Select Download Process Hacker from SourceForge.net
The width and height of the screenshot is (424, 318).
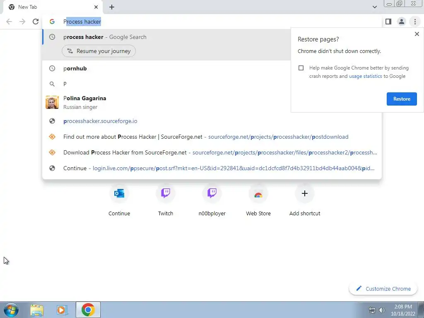[212, 152]
